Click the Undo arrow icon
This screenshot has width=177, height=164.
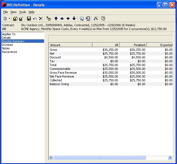[x=35, y=19]
